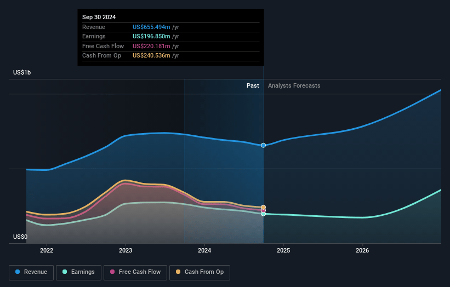Click the orange dot in Cash From Op legend

pyautogui.click(x=178, y=272)
